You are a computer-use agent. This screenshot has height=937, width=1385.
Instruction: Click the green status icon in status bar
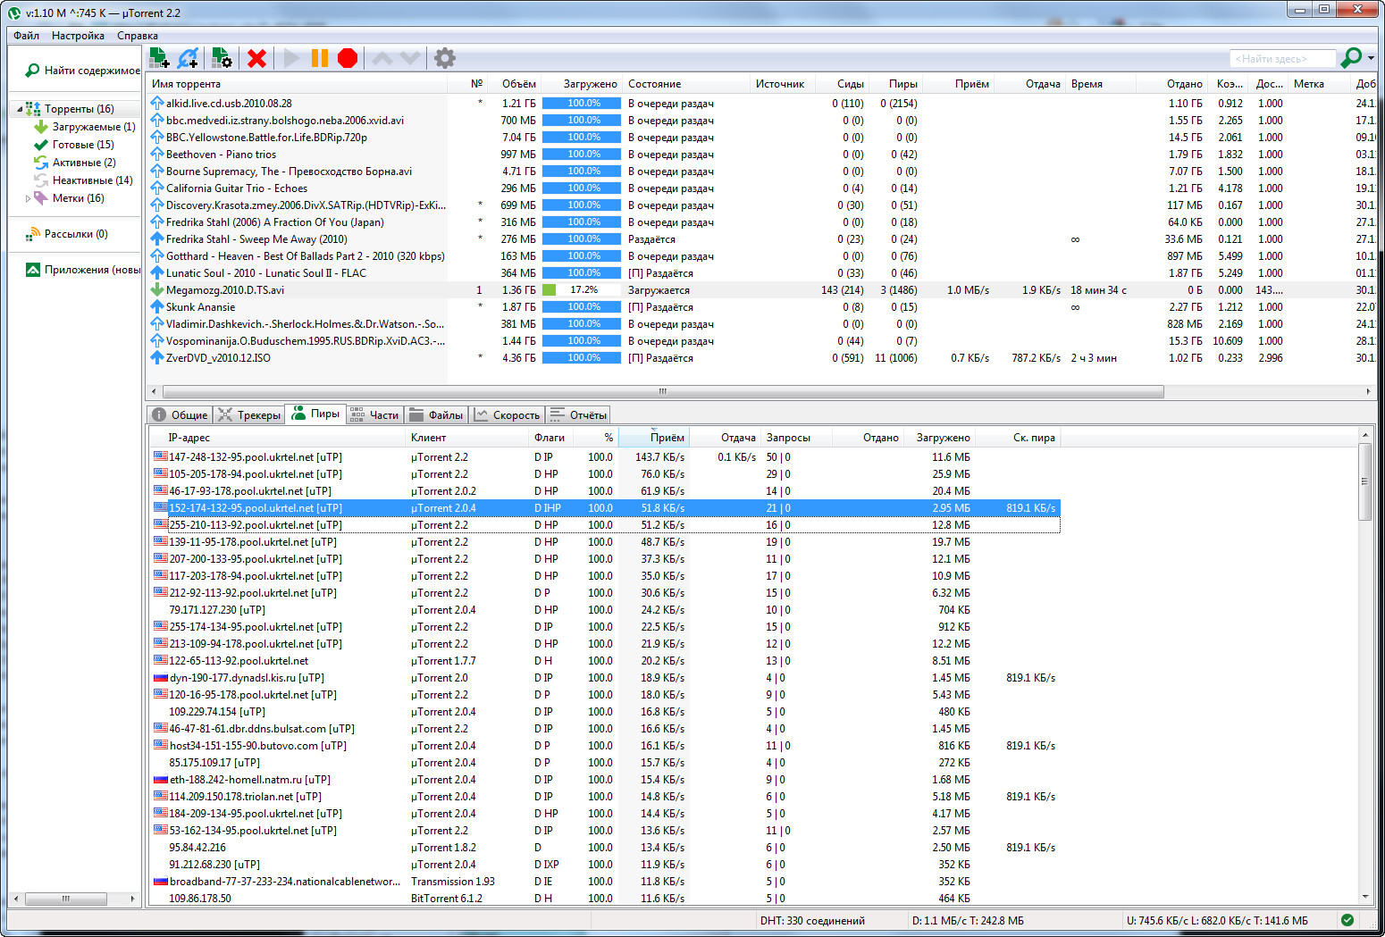[x=1347, y=920]
